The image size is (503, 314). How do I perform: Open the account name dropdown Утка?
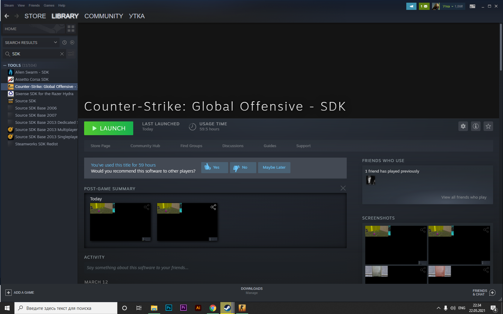pos(448,6)
